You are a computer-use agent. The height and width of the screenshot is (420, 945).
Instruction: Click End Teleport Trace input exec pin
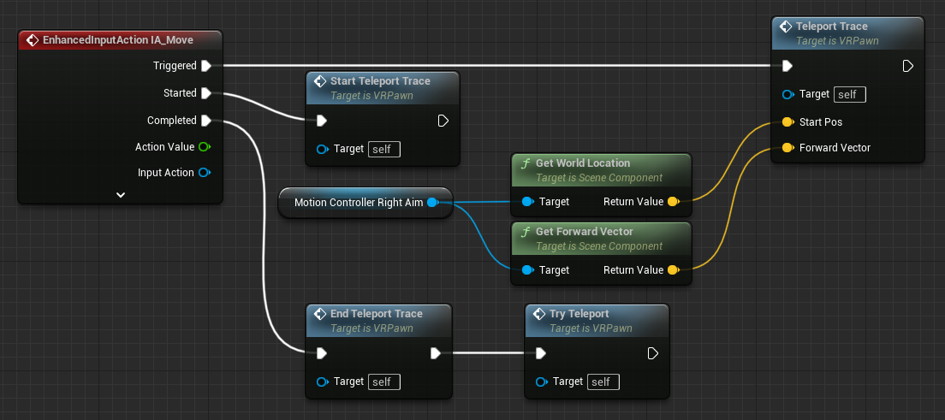(x=322, y=353)
